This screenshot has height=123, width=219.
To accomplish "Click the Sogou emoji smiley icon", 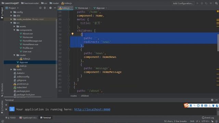I will (198, 106).
